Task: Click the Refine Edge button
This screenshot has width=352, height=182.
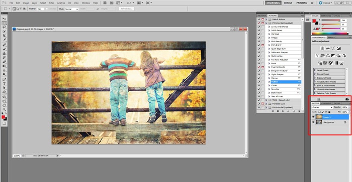Action: [126, 9]
